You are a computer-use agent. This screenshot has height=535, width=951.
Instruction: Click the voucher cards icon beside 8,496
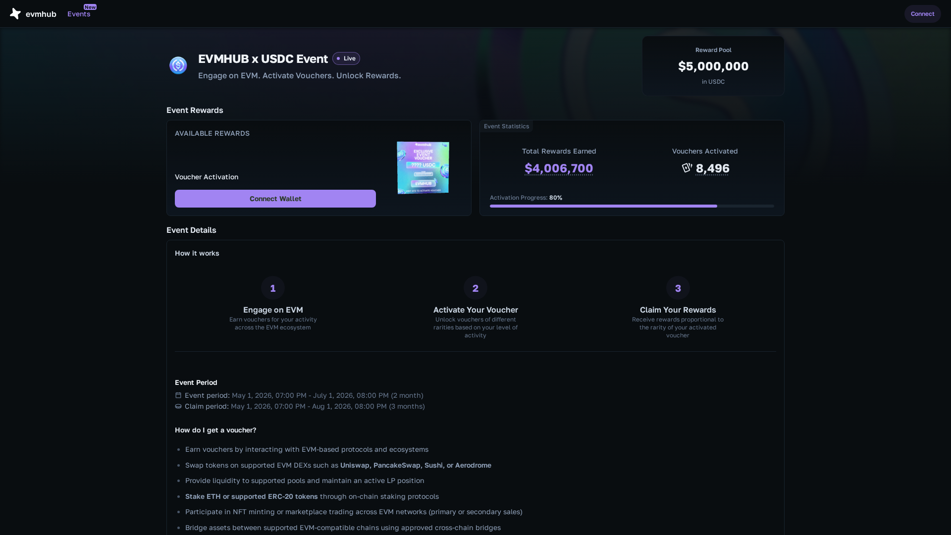(687, 168)
